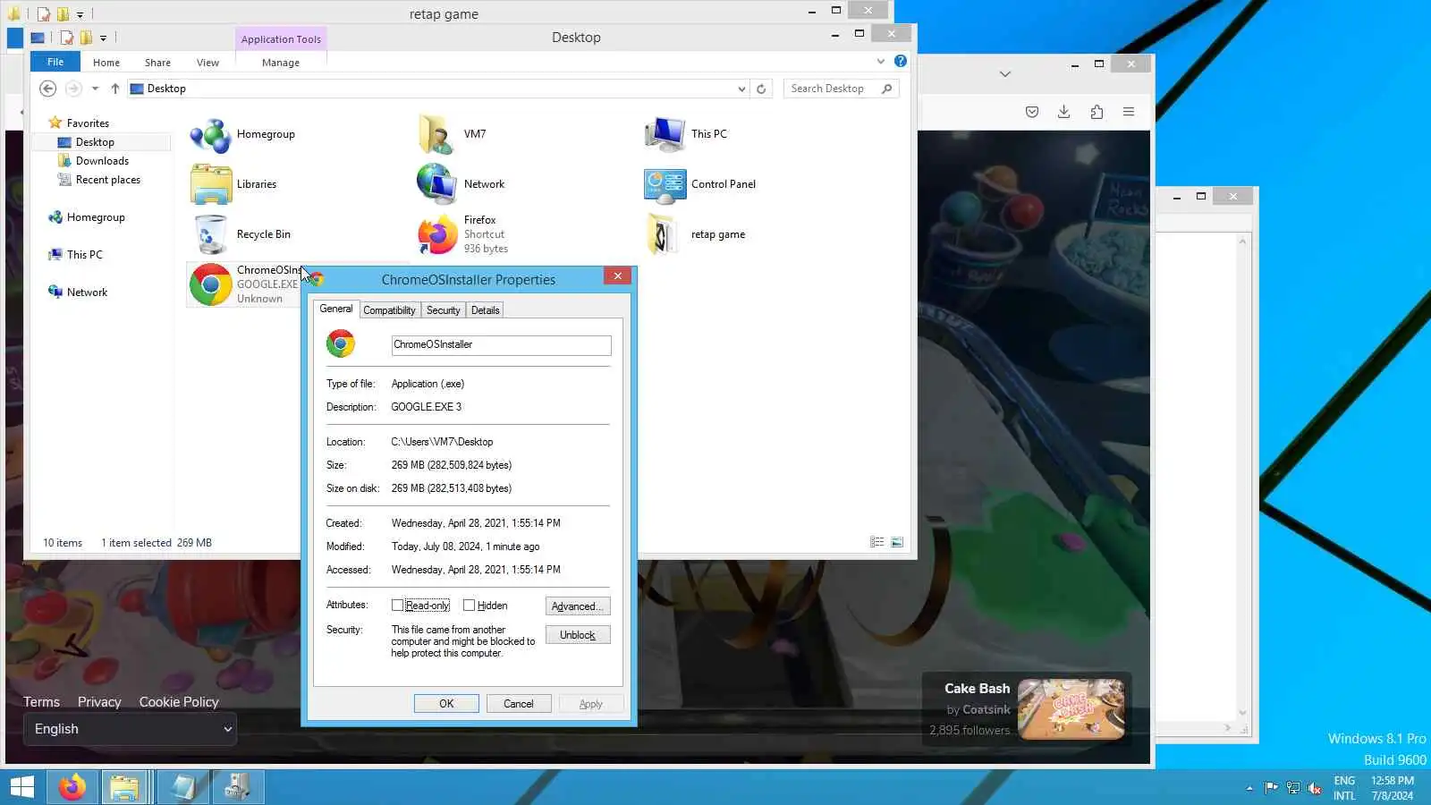Open Firefox downloads panel
Viewport: 1431px width, 805px height.
1063,112
